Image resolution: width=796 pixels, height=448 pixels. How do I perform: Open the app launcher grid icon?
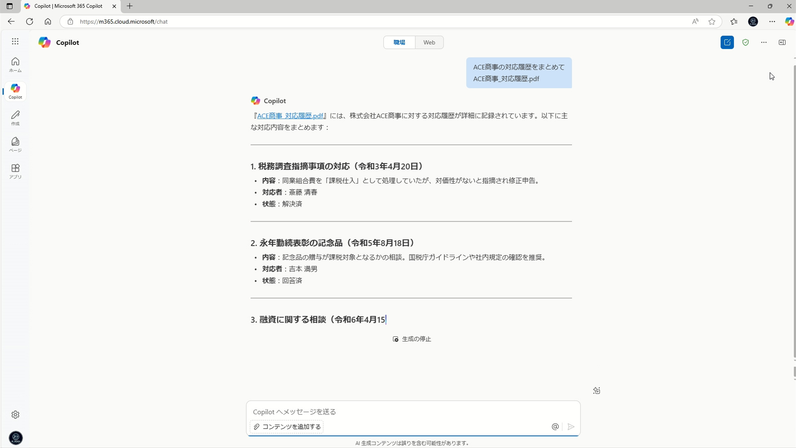[x=15, y=41]
